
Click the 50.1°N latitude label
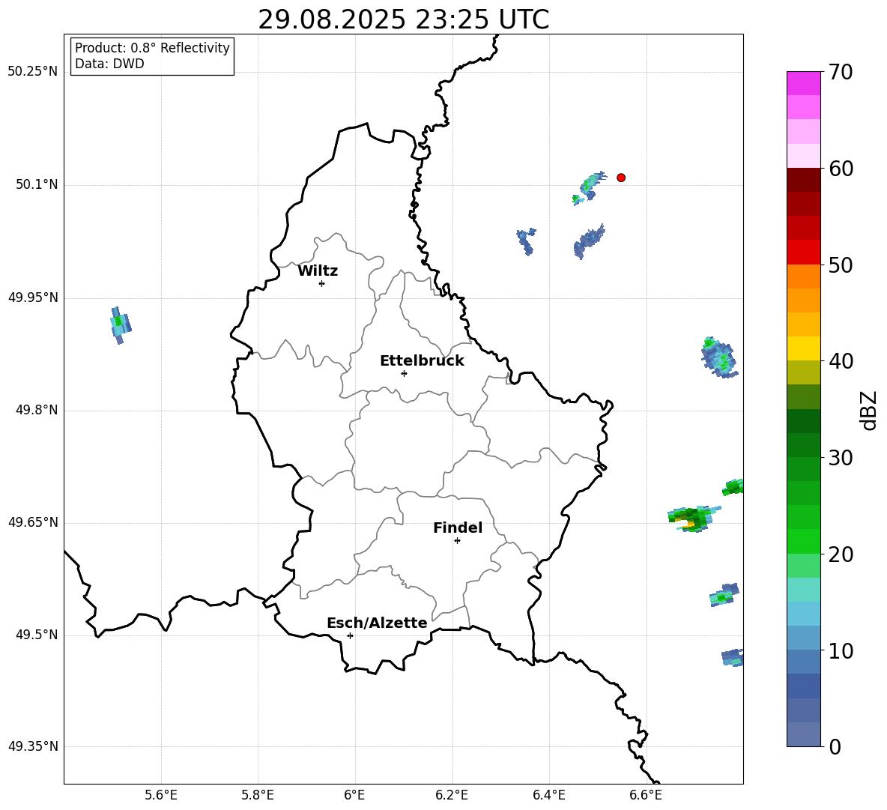click(36, 185)
